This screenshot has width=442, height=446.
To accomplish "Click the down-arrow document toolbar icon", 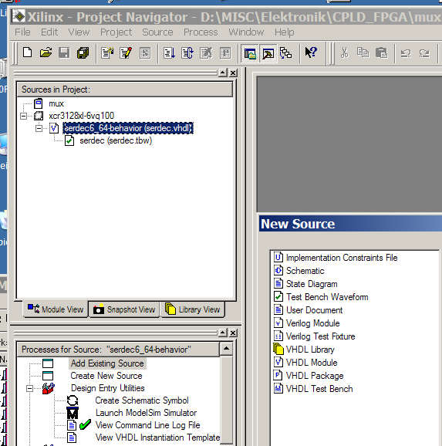I will (x=169, y=53).
